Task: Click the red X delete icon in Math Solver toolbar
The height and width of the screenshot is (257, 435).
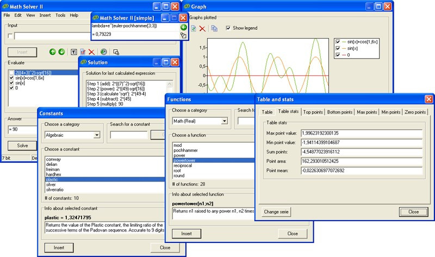Action: click(91, 52)
